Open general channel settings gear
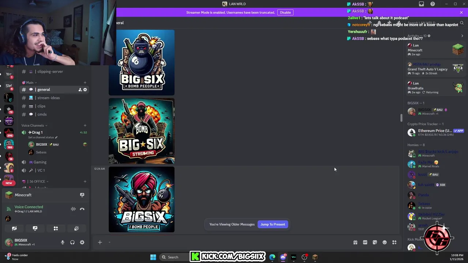This screenshot has height=263, width=468. [85, 89]
